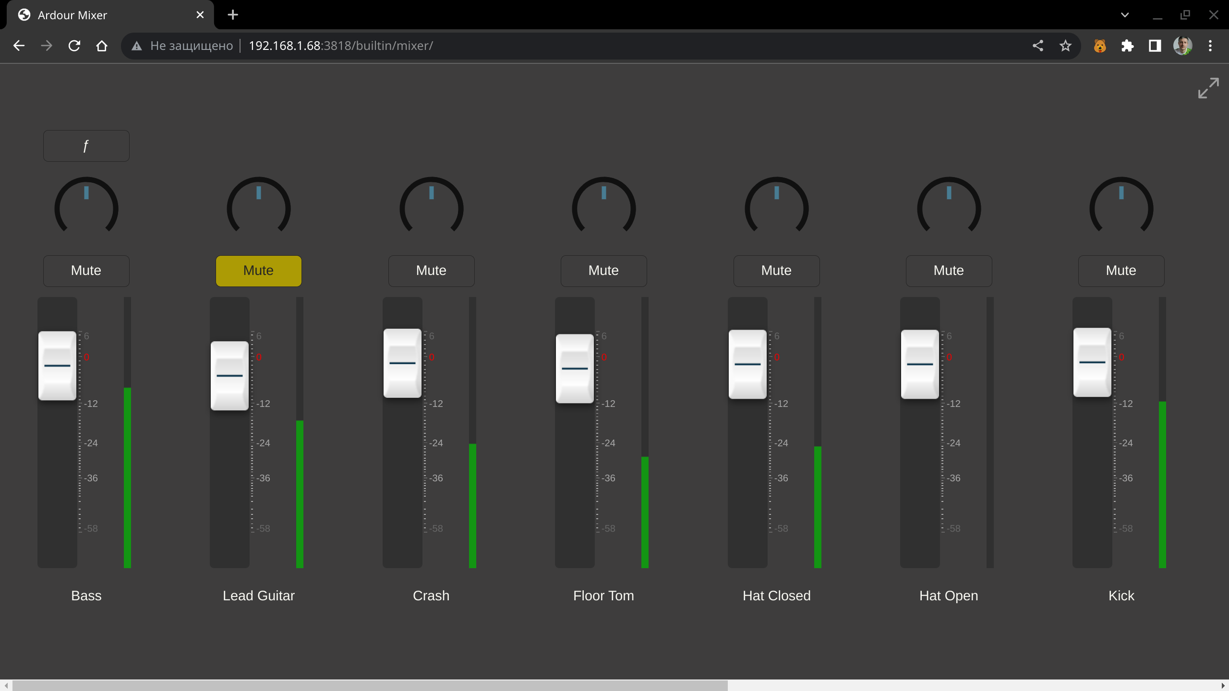Image resolution: width=1229 pixels, height=691 pixels.
Task: Reload the mixer page
Action: [74, 46]
